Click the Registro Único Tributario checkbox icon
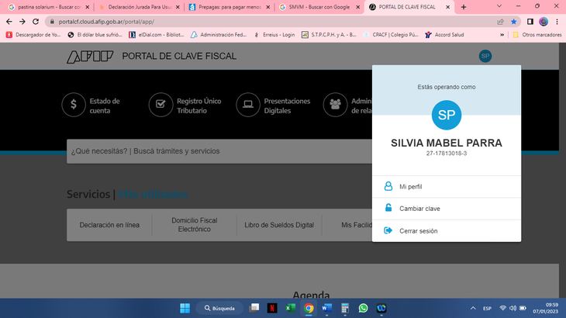The height and width of the screenshot is (318, 566). point(160,103)
